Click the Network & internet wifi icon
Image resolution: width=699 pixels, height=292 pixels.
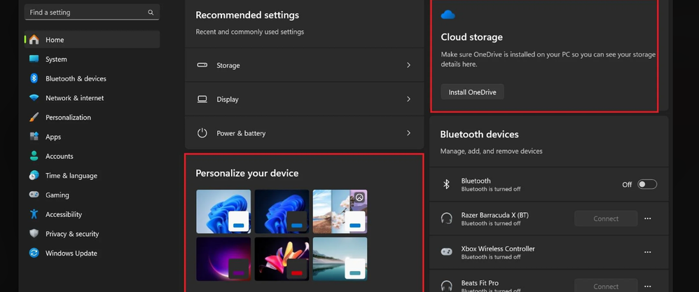(x=34, y=97)
